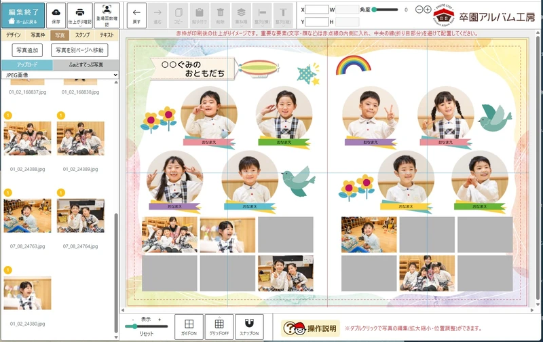Switch to the スタンプ tab
Viewport: 543px width, 342px height.
click(x=82, y=34)
